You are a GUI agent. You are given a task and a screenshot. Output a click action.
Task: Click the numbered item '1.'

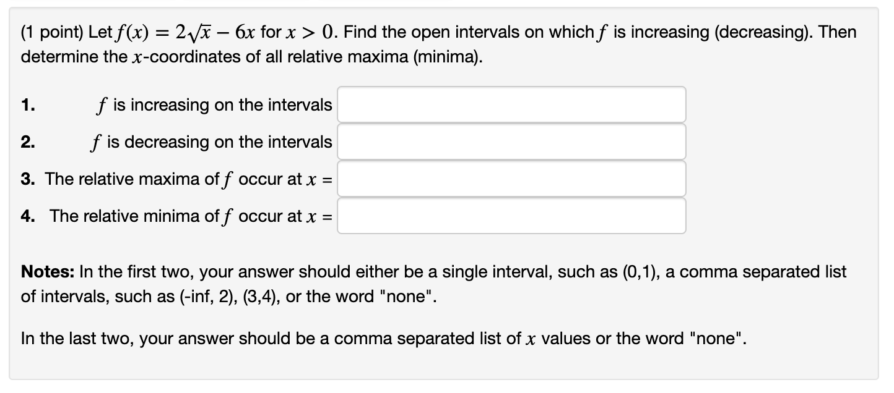click(x=25, y=105)
